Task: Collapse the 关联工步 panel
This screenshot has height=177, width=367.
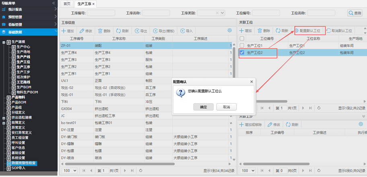Action: tap(363, 116)
